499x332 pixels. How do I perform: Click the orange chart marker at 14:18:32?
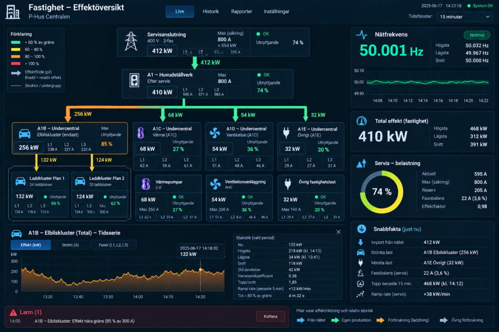(200, 270)
